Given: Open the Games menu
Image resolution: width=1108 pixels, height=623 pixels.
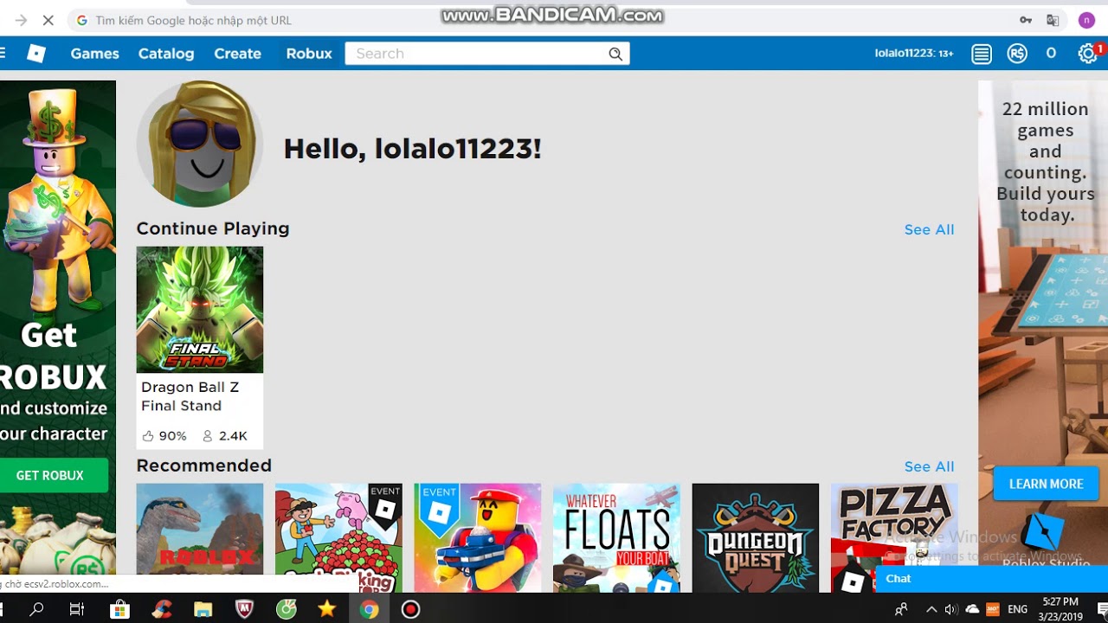Looking at the screenshot, I should [94, 54].
